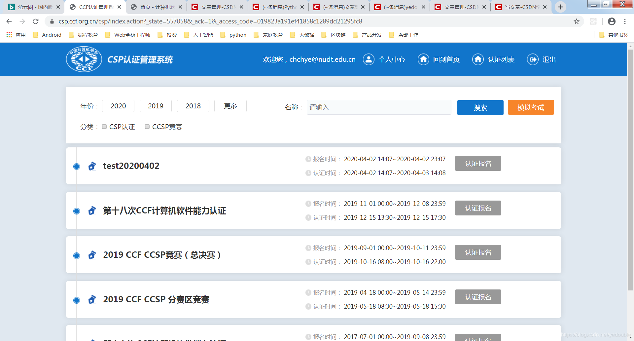
Task: Click 认证报名 for 第十八次CCF计算机软件能力认证
Action: [x=478, y=208]
